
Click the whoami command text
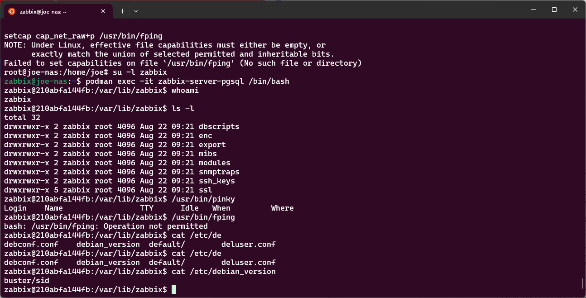click(185, 90)
